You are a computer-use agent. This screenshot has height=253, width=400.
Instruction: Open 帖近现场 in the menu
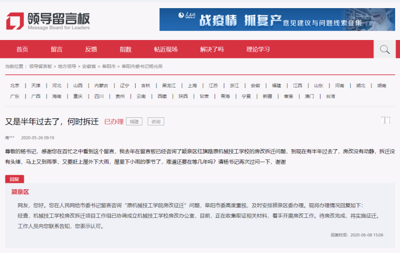(166, 49)
